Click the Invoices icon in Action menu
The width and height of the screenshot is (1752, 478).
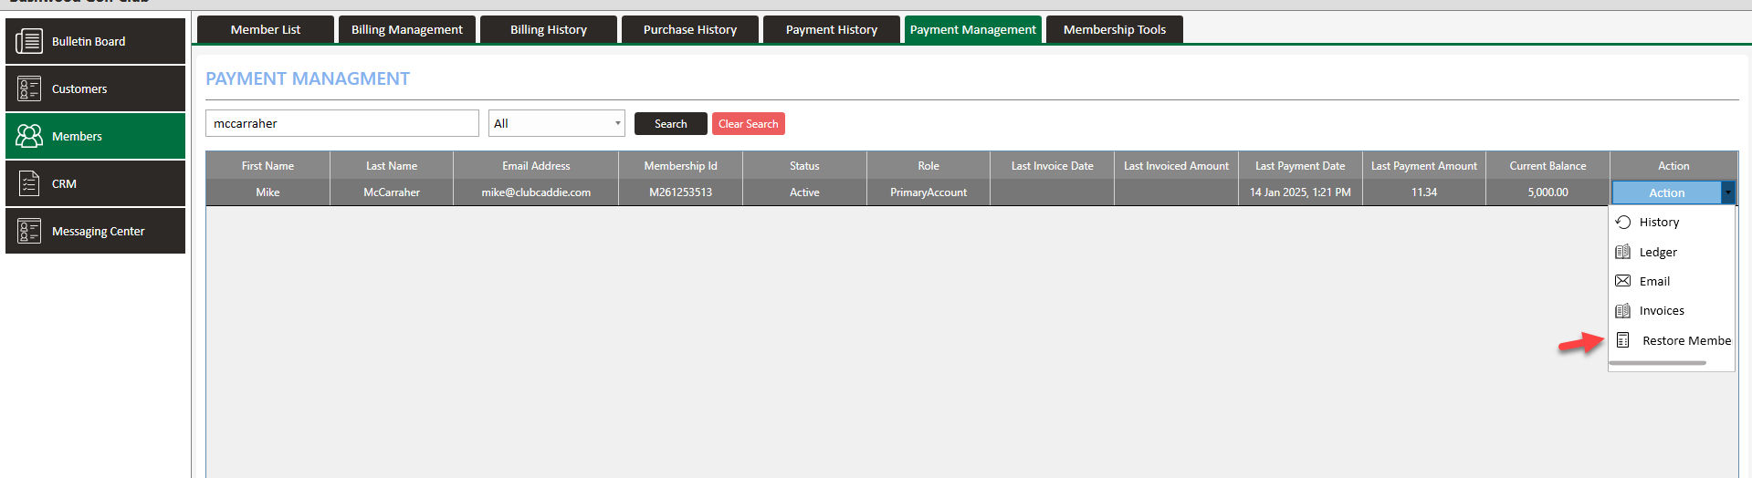(x=1623, y=311)
